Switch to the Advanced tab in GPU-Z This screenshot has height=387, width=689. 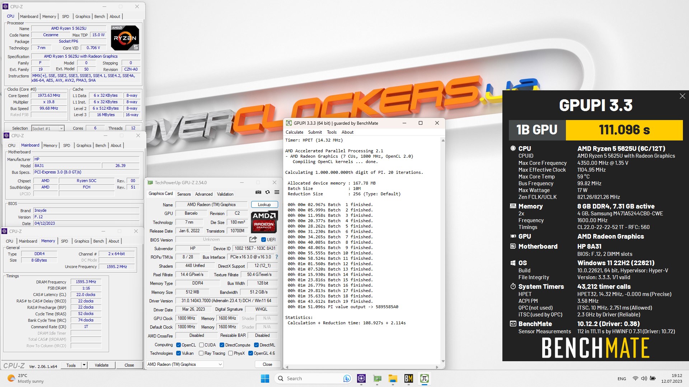pos(204,194)
